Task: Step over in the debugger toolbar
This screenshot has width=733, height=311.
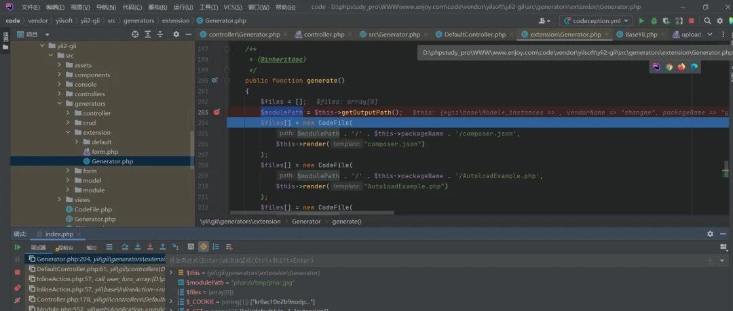Action: click(125, 247)
